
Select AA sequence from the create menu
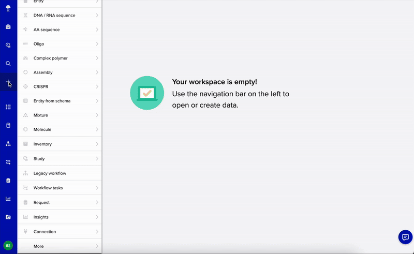(x=47, y=29)
